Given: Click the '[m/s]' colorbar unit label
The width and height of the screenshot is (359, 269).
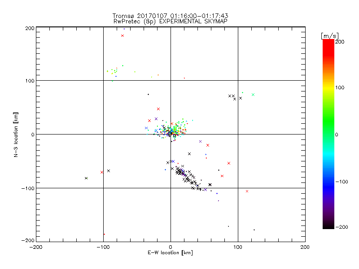Looking at the screenshot, I should coord(330,36).
